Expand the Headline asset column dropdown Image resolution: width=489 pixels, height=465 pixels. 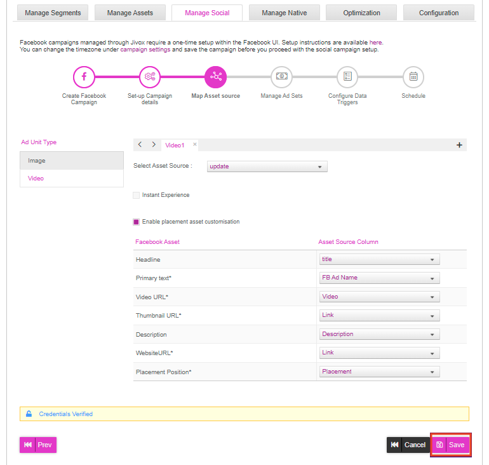[x=380, y=259]
